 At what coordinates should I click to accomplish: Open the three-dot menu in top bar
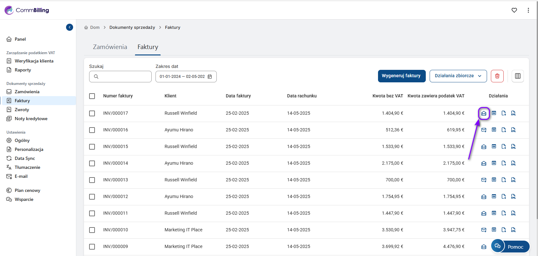coord(528,10)
